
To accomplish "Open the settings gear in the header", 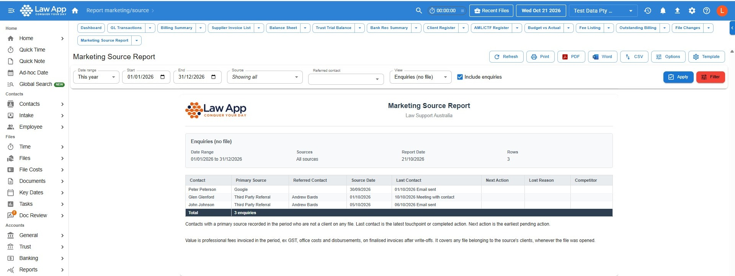I will click(x=692, y=11).
